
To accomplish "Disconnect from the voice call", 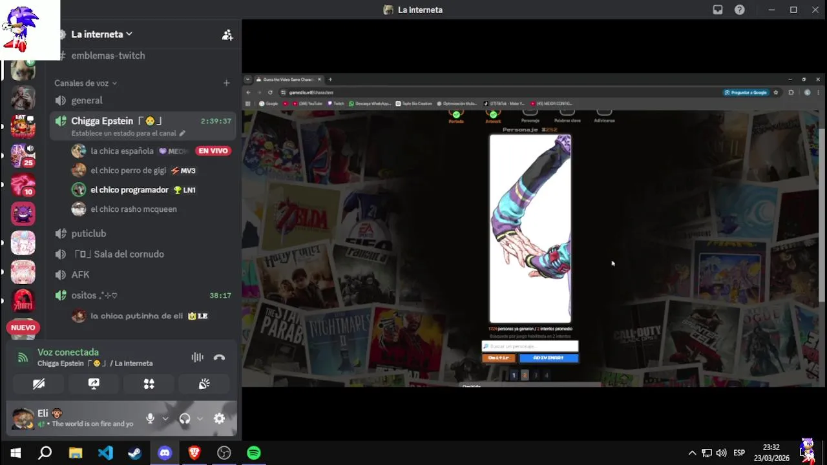I will tap(219, 357).
